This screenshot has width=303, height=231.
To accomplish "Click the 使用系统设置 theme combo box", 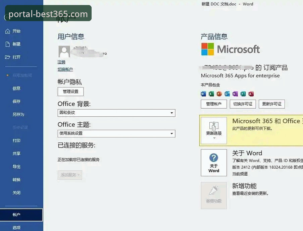I will click(116, 134).
